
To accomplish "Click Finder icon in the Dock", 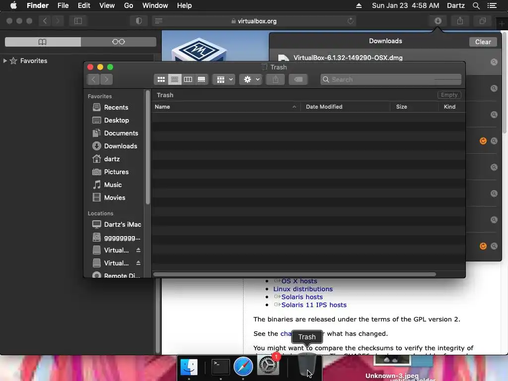I will [189, 367].
